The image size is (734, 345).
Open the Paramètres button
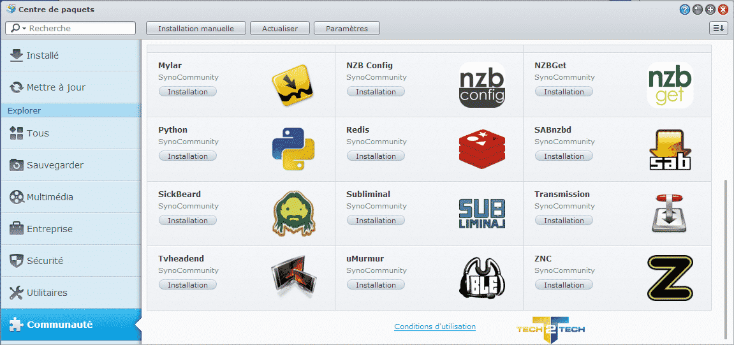coord(347,29)
